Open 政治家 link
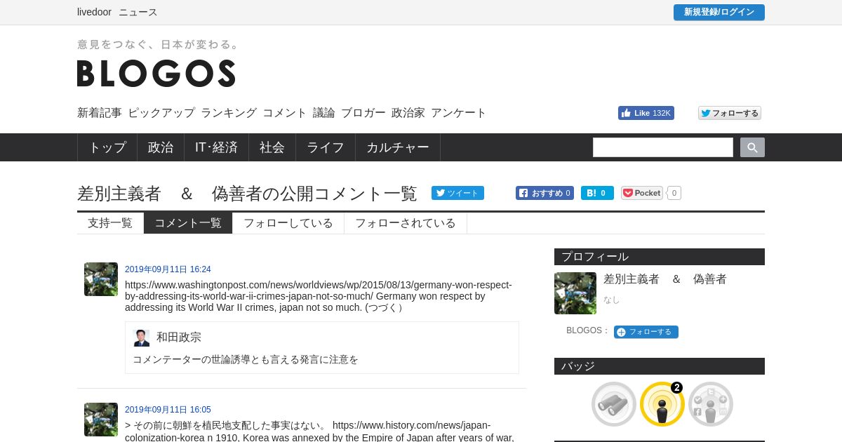This screenshot has height=442, width=842. pyautogui.click(x=408, y=113)
